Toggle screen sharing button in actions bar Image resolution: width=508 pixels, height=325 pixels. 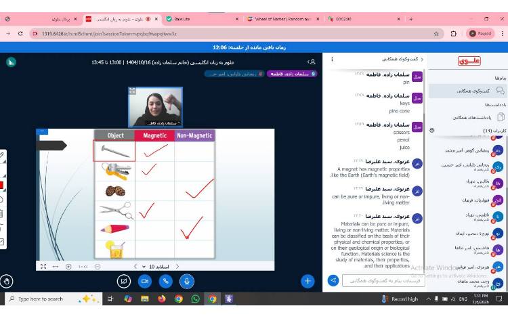click(x=124, y=281)
